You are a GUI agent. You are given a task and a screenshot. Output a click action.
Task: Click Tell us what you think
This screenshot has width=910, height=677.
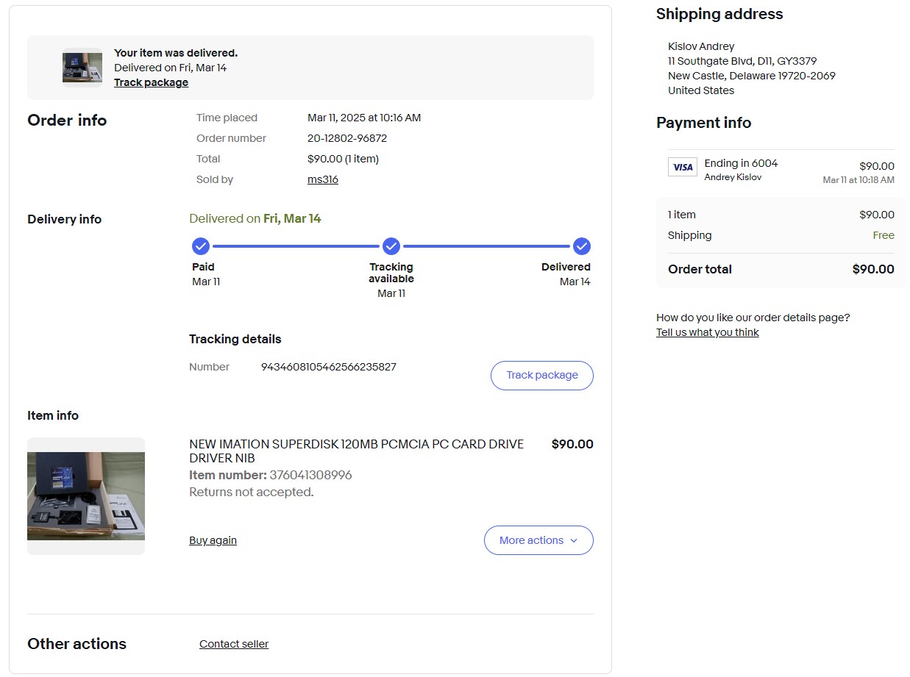pos(707,332)
